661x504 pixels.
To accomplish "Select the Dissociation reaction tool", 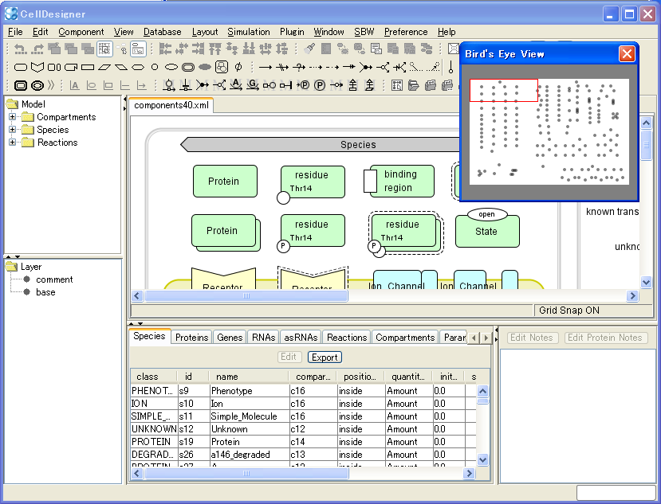I will pos(383,67).
